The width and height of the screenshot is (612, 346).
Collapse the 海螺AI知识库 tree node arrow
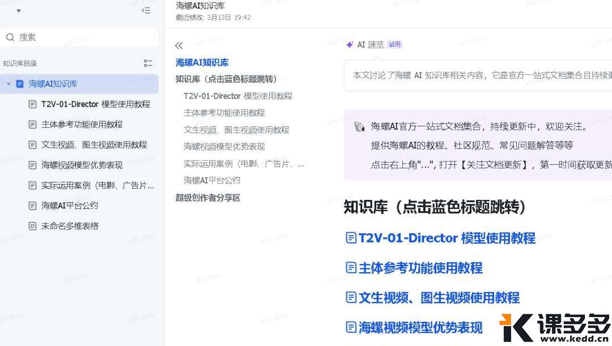[8, 84]
